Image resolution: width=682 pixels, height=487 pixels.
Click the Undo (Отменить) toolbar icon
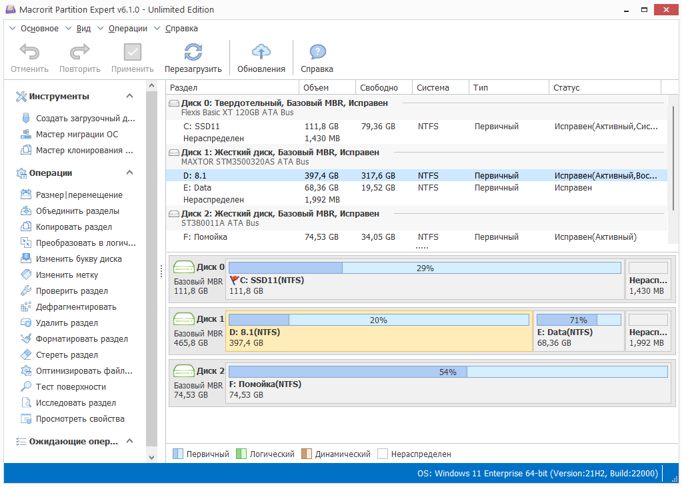(x=29, y=52)
